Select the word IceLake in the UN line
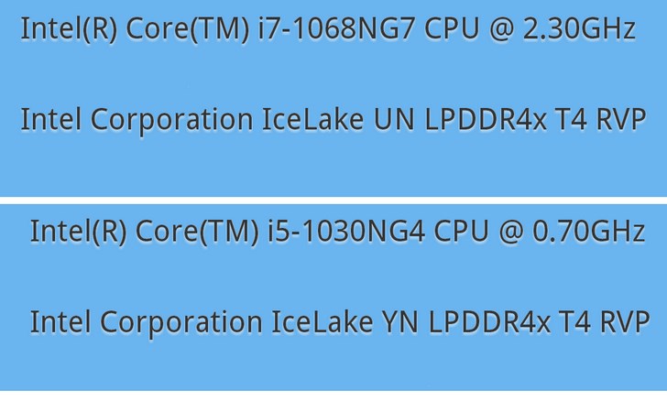This screenshot has height=401, width=667. coord(313,120)
